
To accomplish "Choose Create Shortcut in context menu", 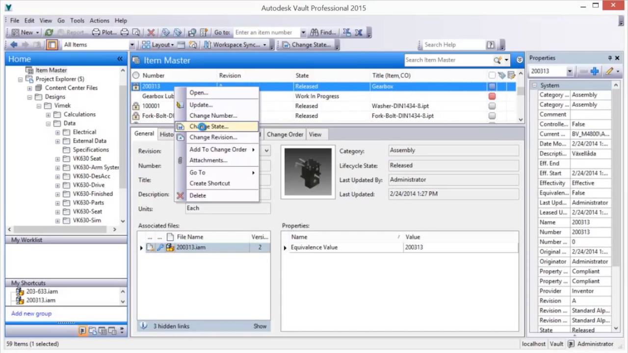I will [217, 183].
